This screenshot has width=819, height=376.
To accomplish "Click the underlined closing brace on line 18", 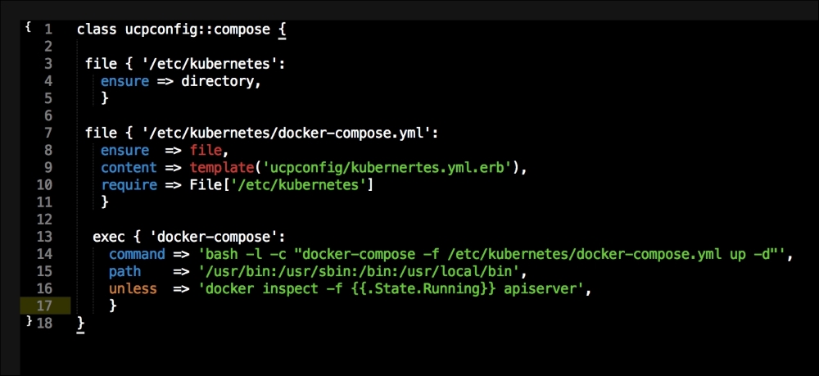I will point(80,324).
